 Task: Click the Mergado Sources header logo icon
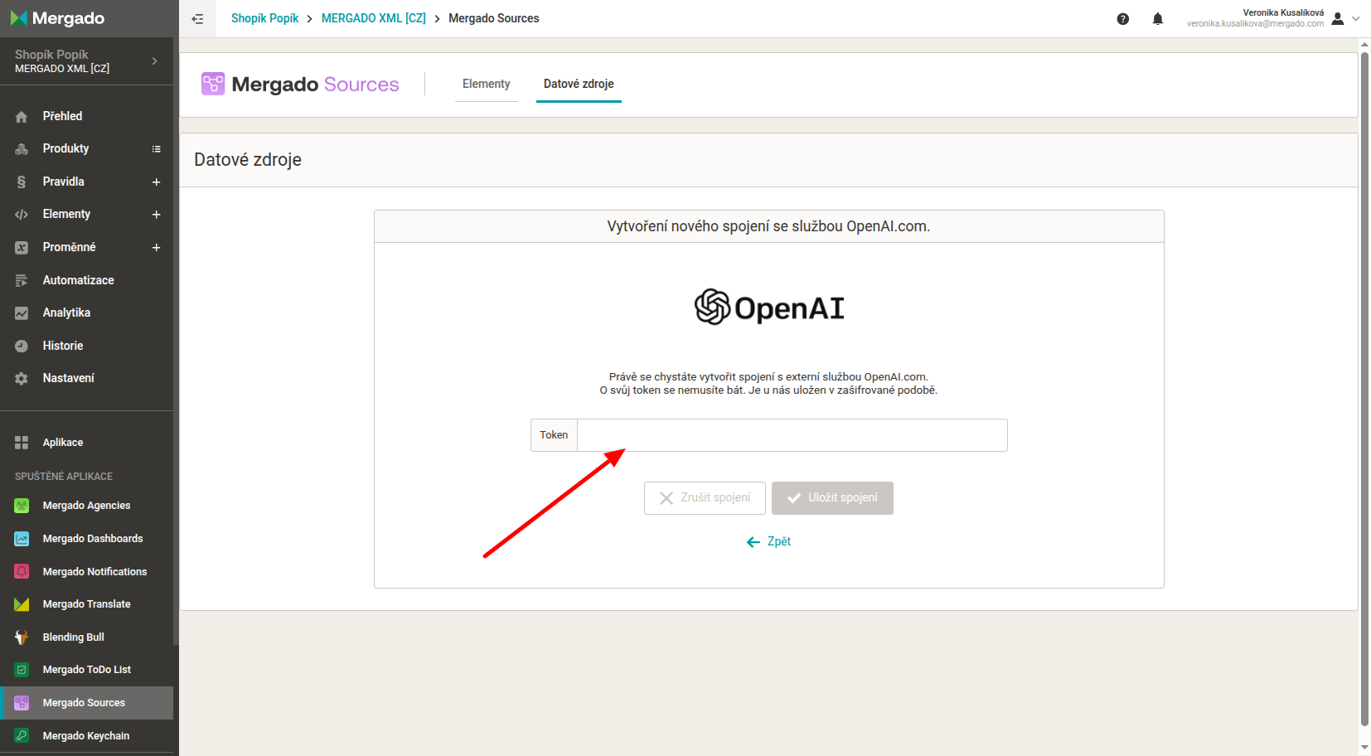[x=213, y=84]
